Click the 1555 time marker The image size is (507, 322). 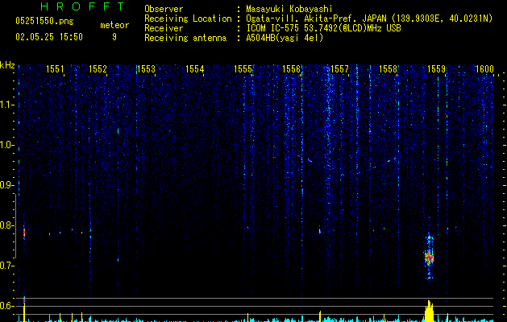click(243, 69)
